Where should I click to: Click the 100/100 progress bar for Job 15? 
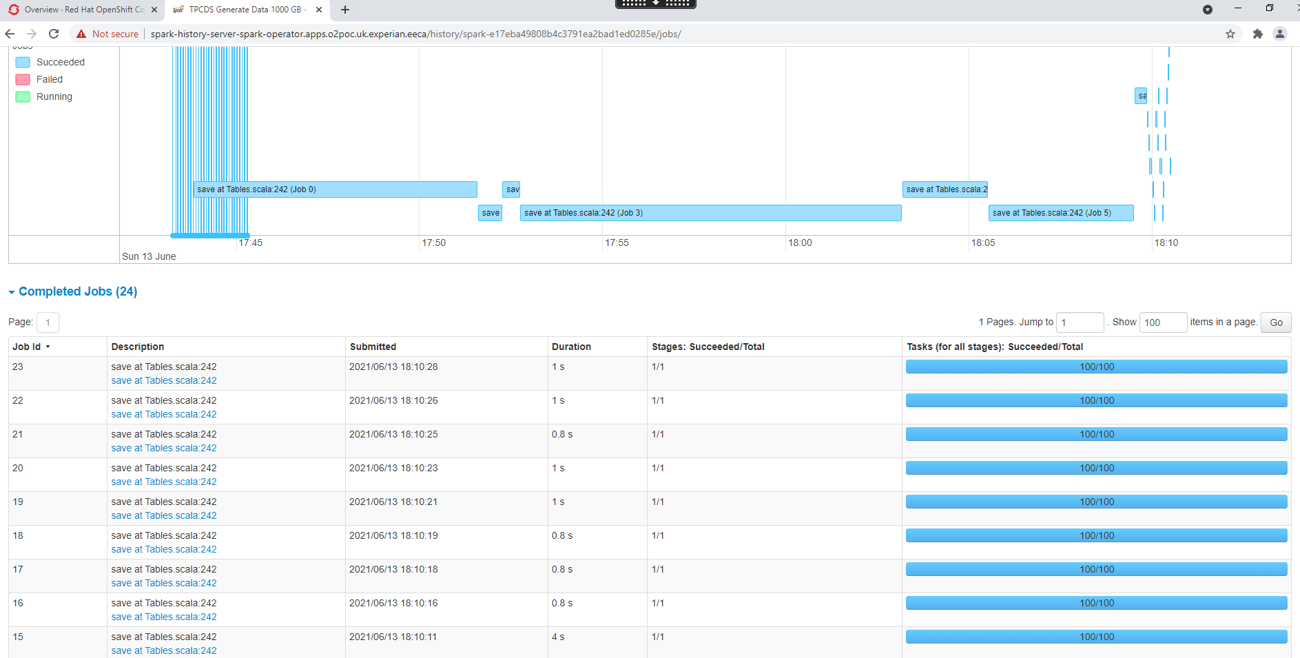1097,637
